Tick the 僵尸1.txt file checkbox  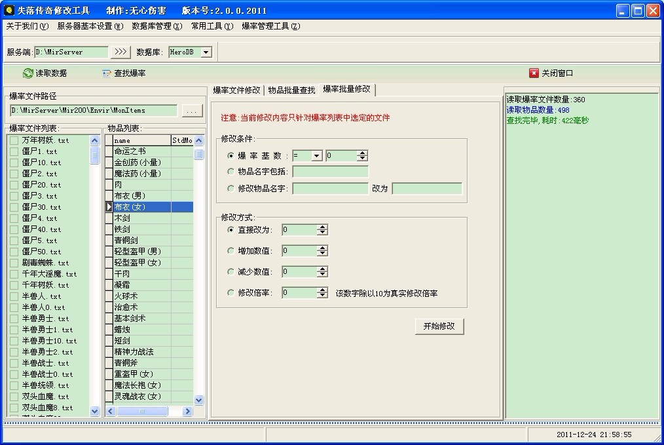click(x=14, y=151)
